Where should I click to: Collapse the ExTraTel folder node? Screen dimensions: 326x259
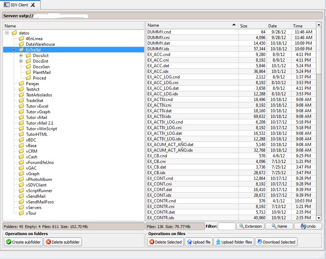point(14,50)
